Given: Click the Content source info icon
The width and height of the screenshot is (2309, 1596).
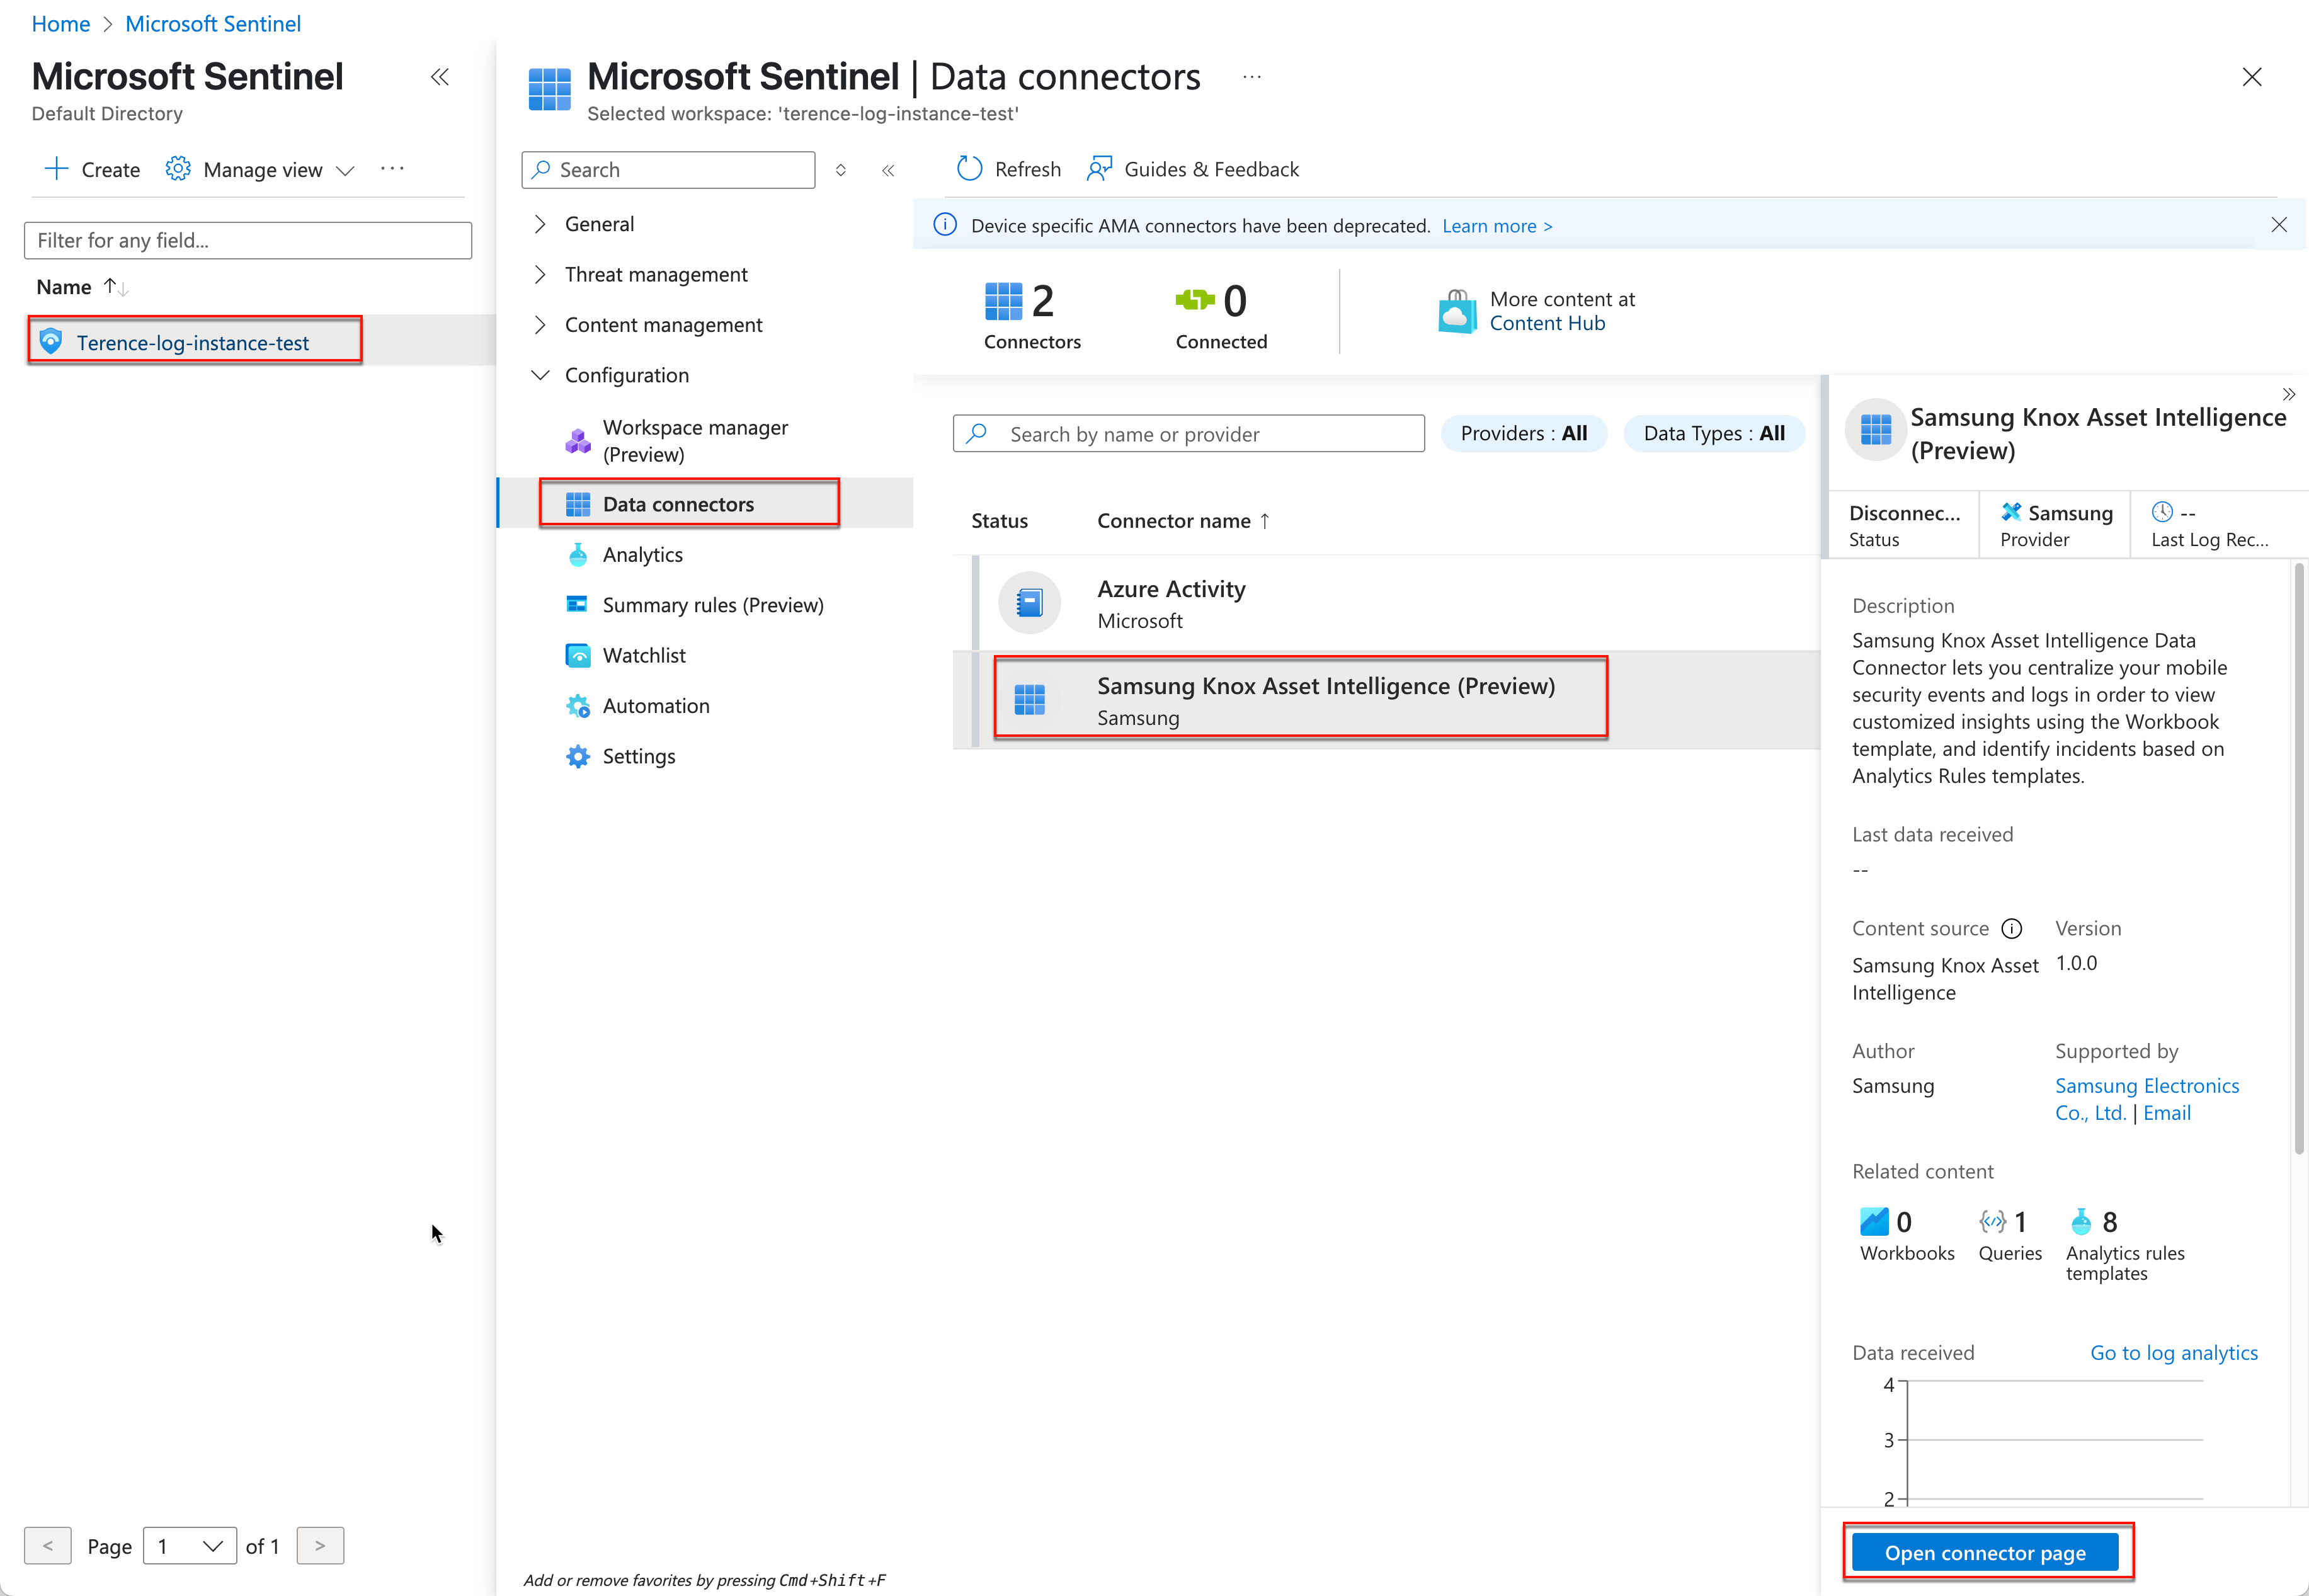Looking at the screenshot, I should point(2011,928).
